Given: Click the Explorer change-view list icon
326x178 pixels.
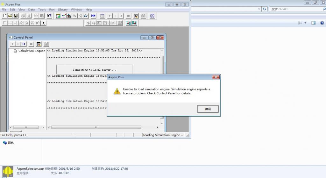Looking at the screenshot, I should click(300, 23).
